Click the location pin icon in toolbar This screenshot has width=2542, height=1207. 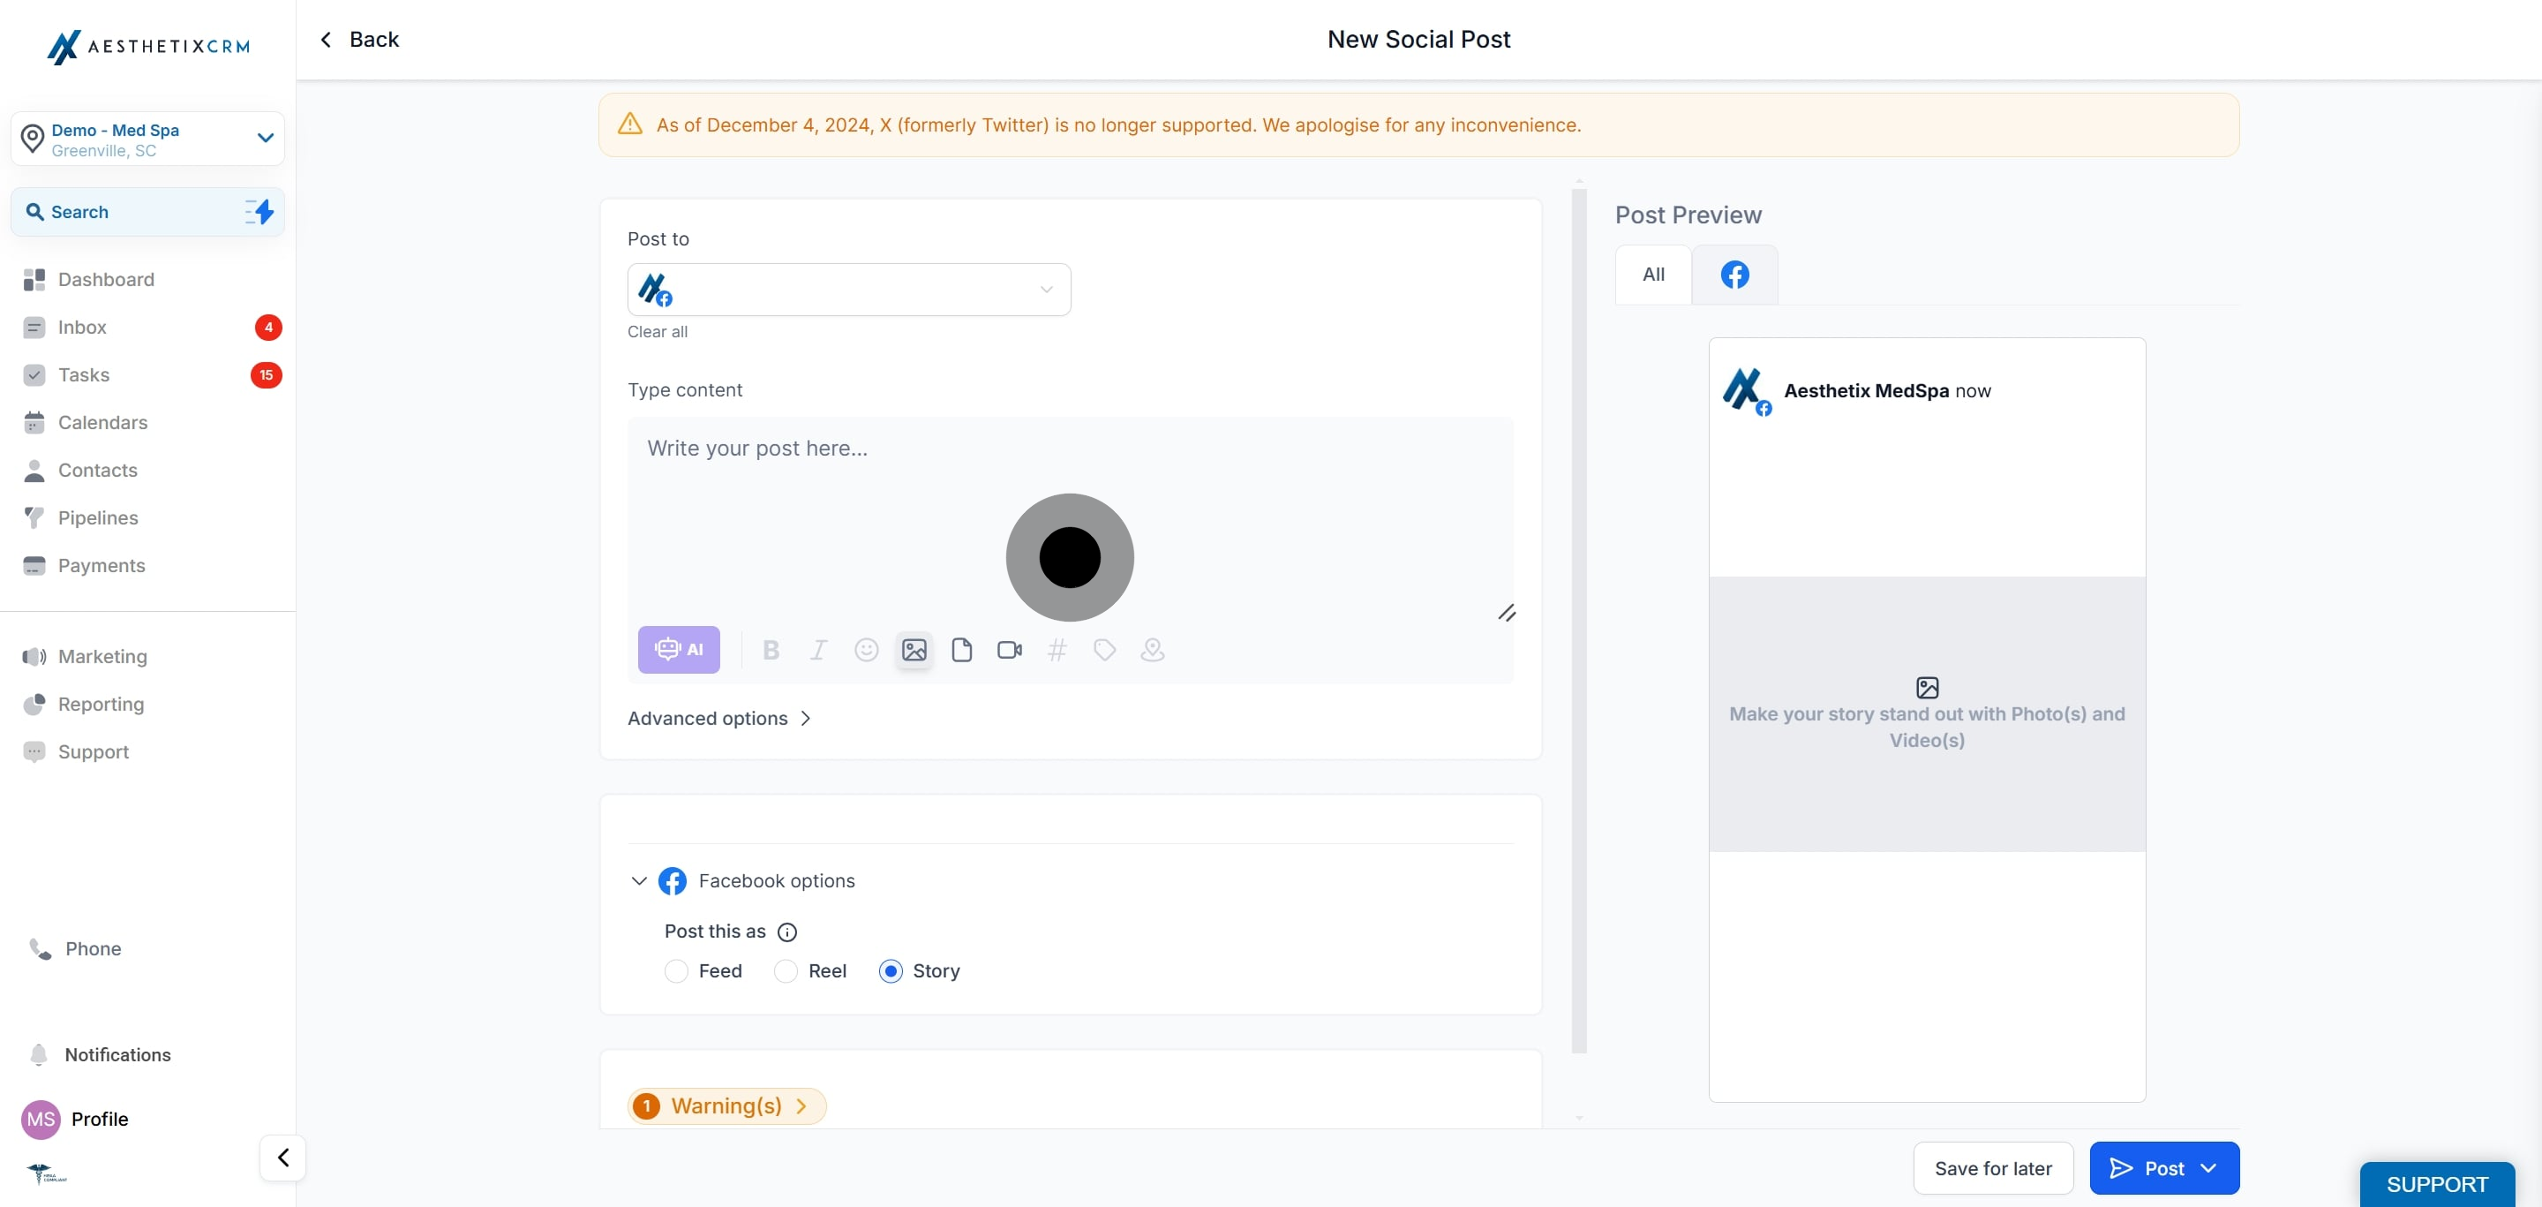(x=1152, y=649)
